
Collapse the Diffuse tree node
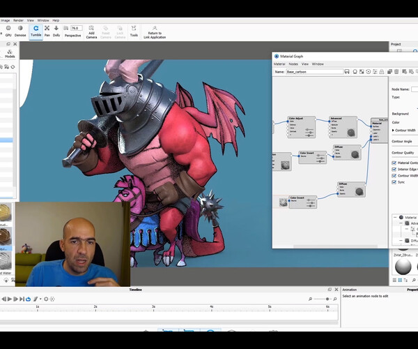[x=401, y=241]
